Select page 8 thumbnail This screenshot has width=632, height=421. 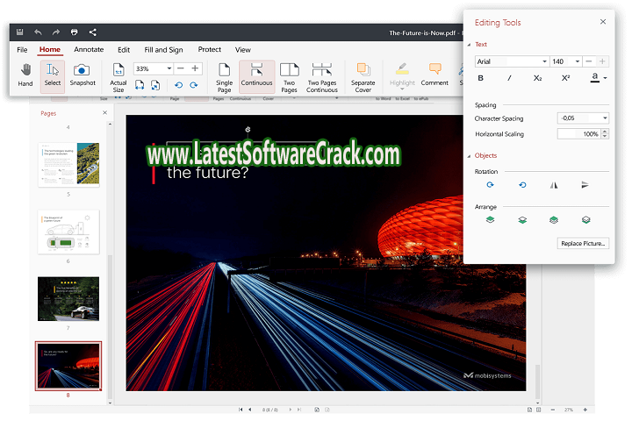click(68, 366)
